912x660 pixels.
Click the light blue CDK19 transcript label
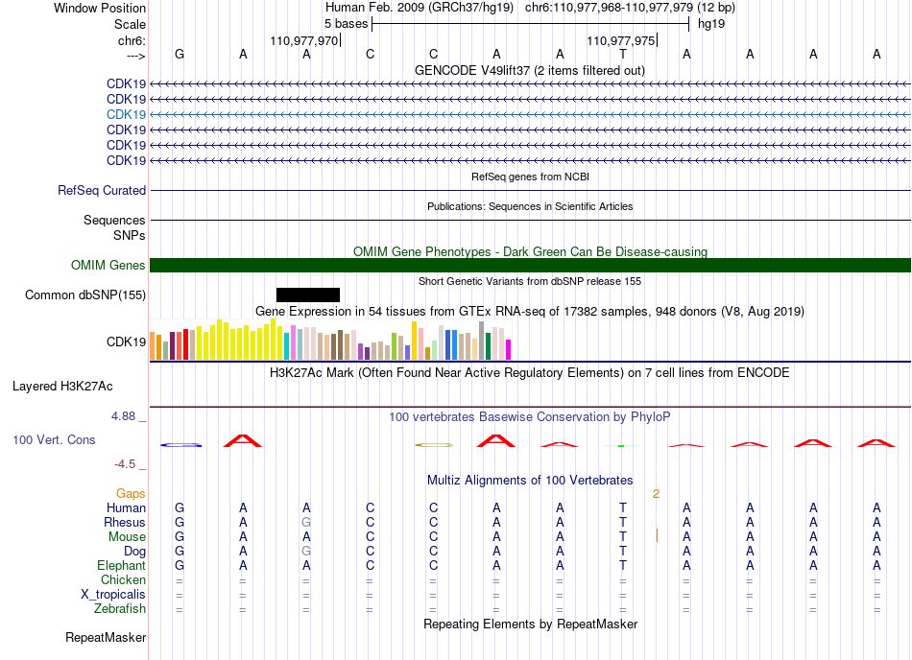(x=126, y=114)
